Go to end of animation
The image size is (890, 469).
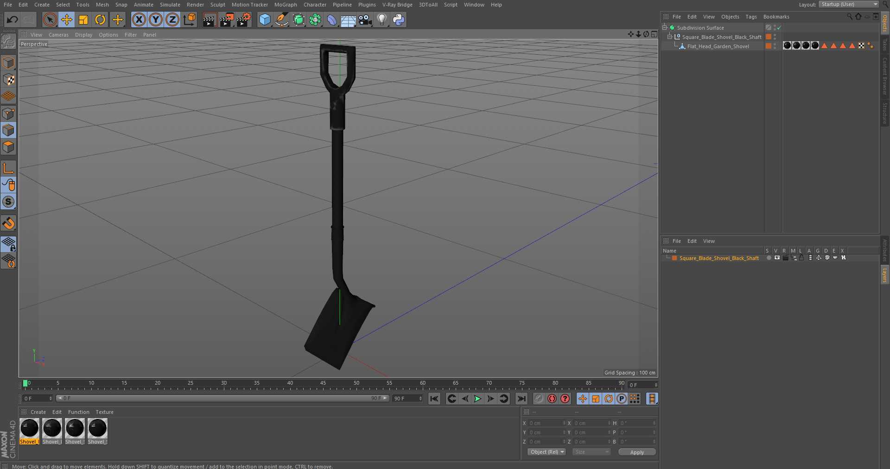click(521, 399)
